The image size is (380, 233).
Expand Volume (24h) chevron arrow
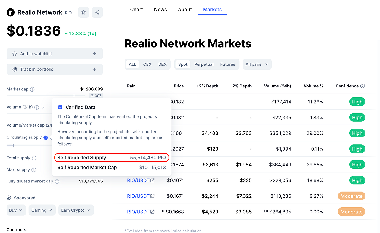click(43, 107)
